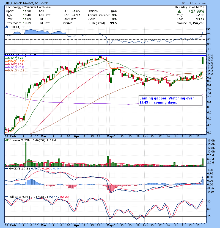Click the SCTR (Small) value 99.5
Viewport: 220px width, 228px height.
(113, 23)
